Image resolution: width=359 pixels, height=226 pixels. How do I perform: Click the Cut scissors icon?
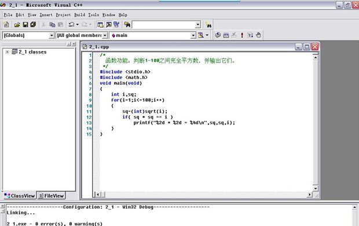(x=43, y=24)
